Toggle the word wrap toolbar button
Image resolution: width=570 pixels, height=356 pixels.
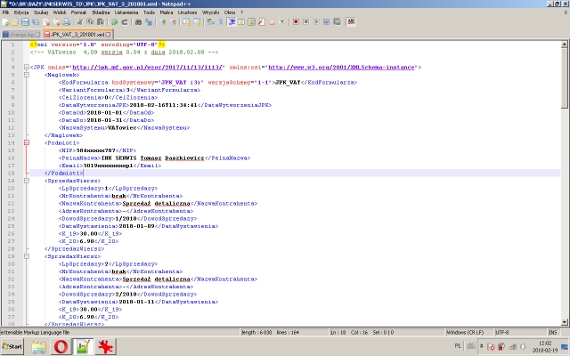(x=210, y=24)
